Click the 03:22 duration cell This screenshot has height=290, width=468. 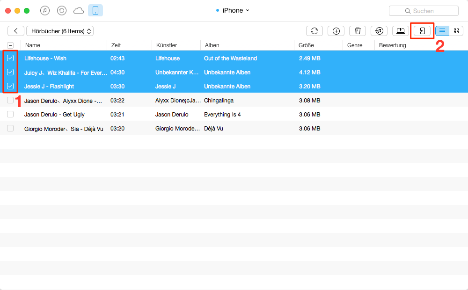pyautogui.click(x=117, y=101)
